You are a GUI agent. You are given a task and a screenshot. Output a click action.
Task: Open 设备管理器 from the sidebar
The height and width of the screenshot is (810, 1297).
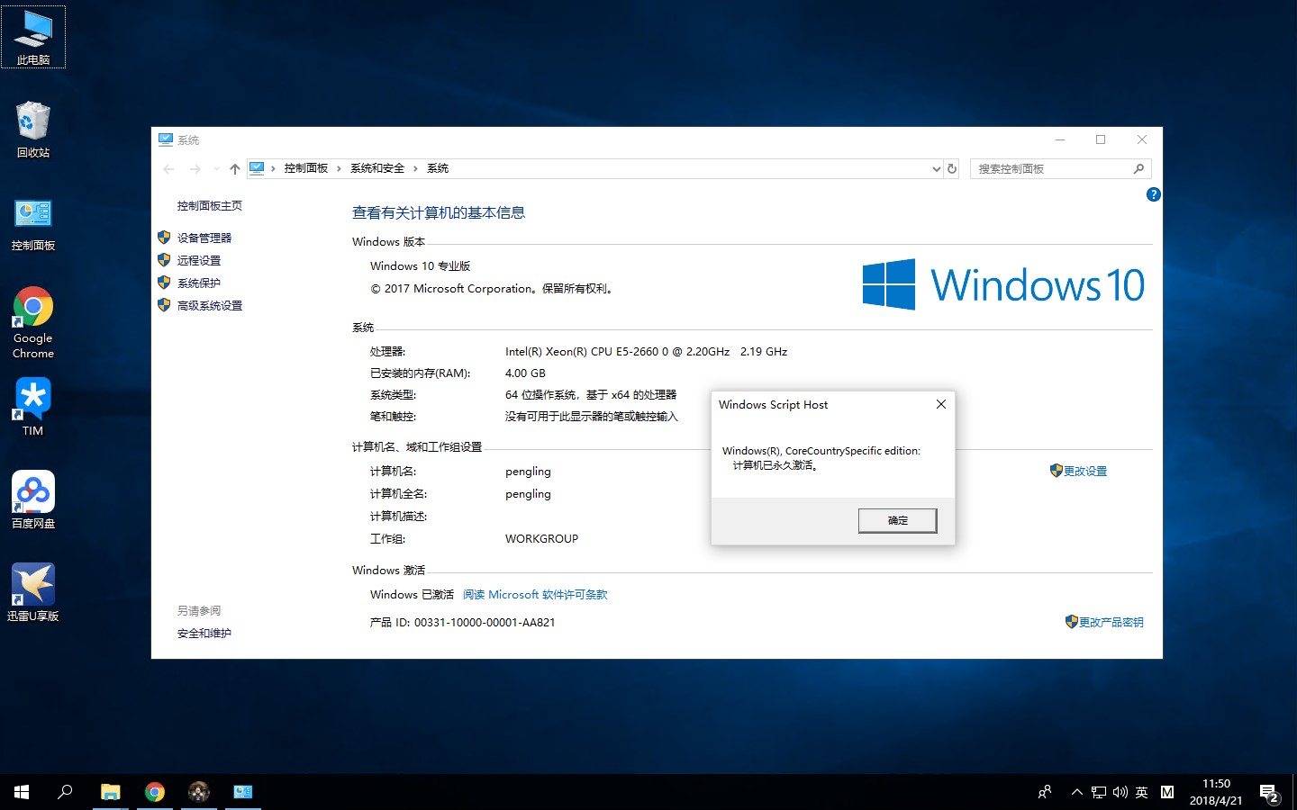[204, 238]
